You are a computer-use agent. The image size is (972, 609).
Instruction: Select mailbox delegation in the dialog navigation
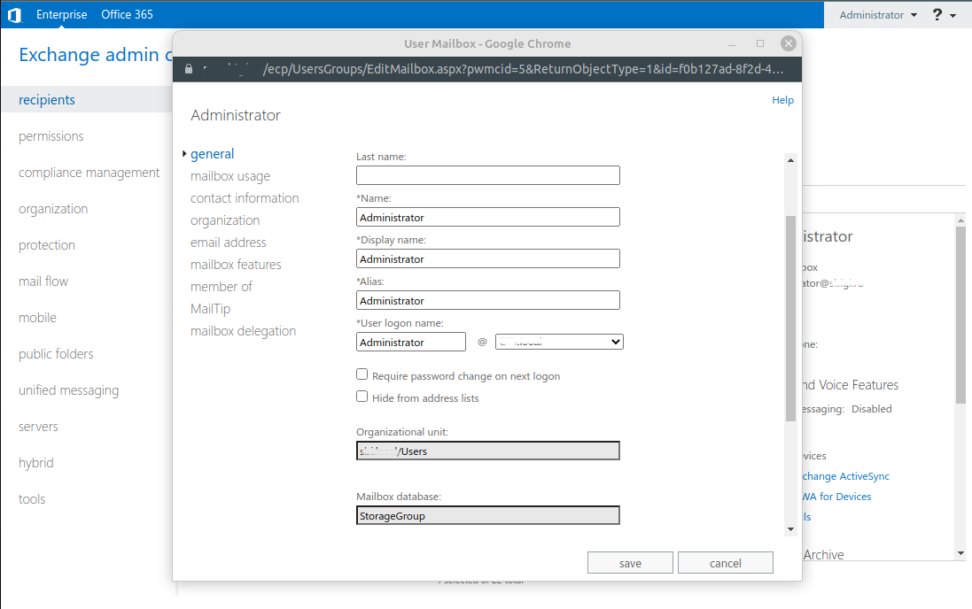click(244, 330)
